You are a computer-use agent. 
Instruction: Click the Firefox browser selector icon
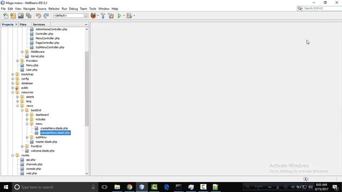[94, 15]
